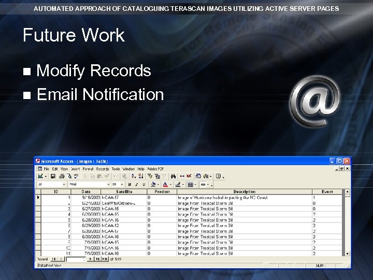Image resolution: width=373 pixels, height=280 pixels.
Task: Open the Insert menu
Action: click(75, 169)
